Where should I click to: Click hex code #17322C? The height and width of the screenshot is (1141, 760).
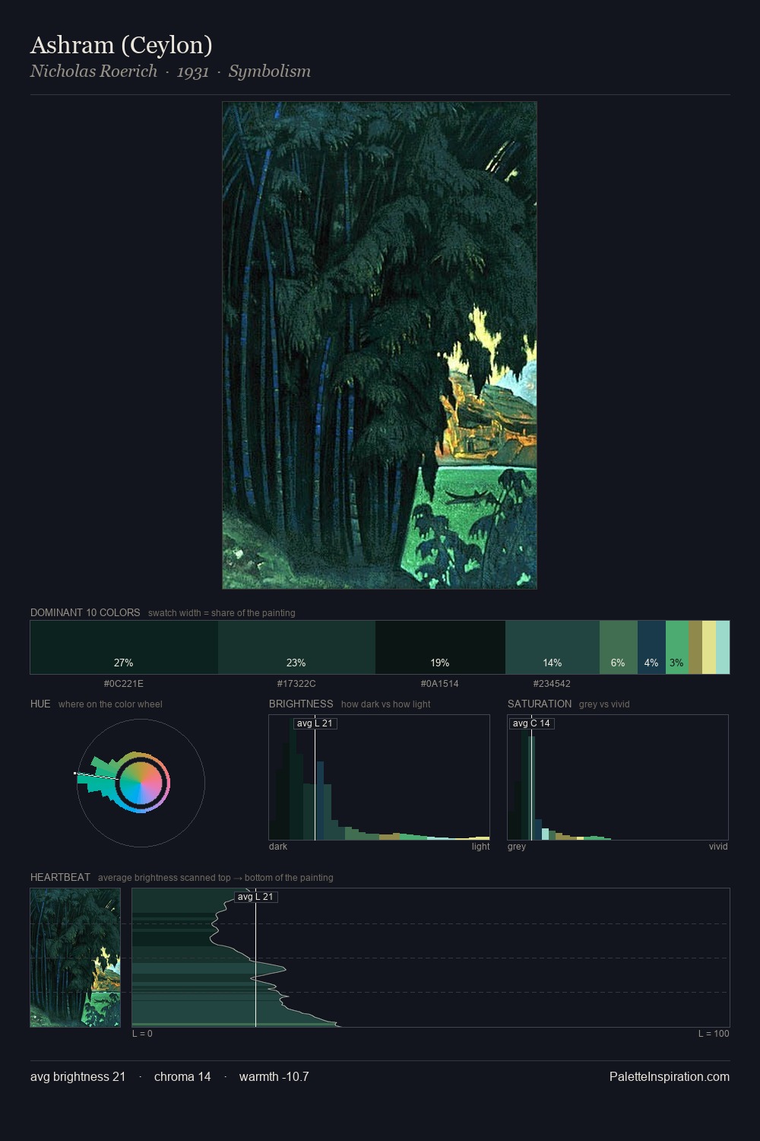coord(296,684)
